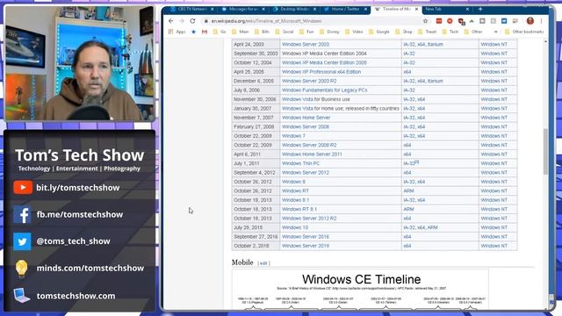
Task: Open Windows NT link in Windows 10 row
Action: click(494, 227)
